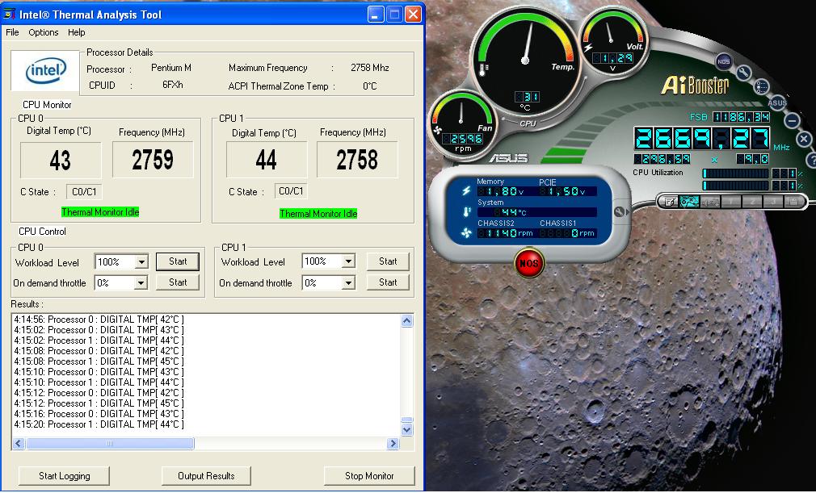Click the CPU fan icon on Fan gauge
The width and height of the screenshot is (816, 493).
coord(438,129)
